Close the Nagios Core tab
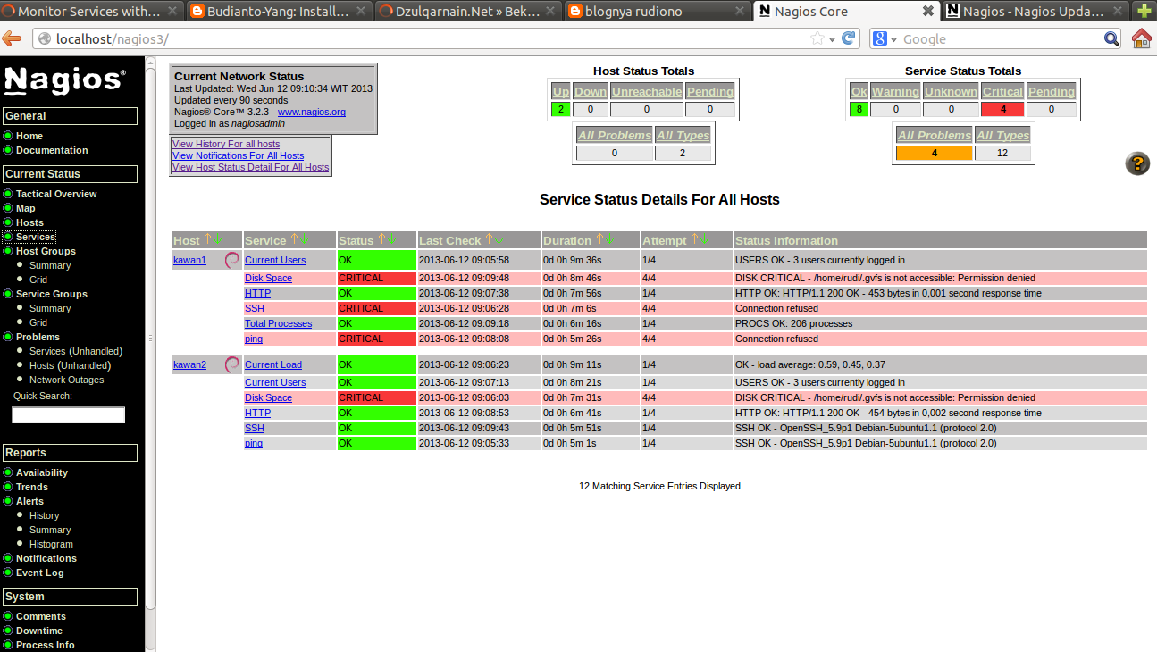Image resolution: width=1157 pixels, height=652 pixels. point(928,12)
